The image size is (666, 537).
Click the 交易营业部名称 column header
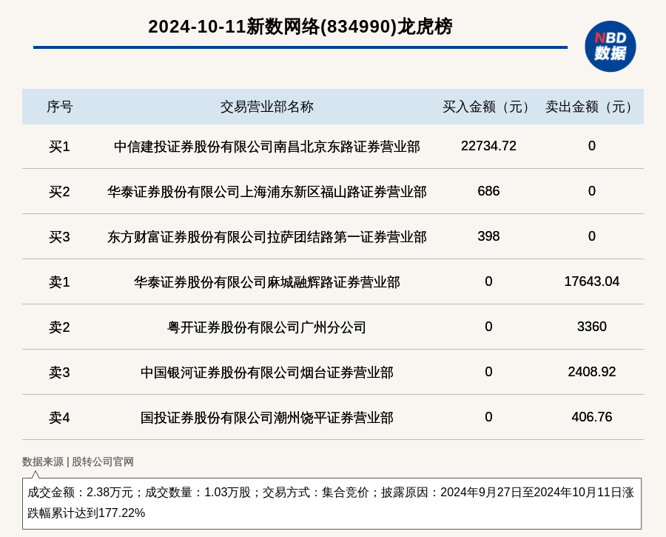(266, 107)
